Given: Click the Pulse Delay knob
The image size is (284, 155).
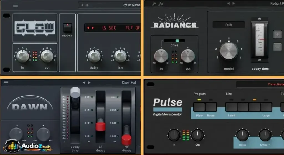Looking at the screenshot, I should [242, 135].
